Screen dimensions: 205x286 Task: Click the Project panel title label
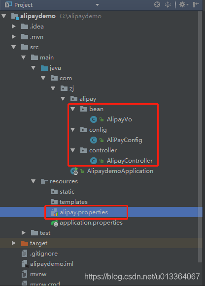click(24, 5)
